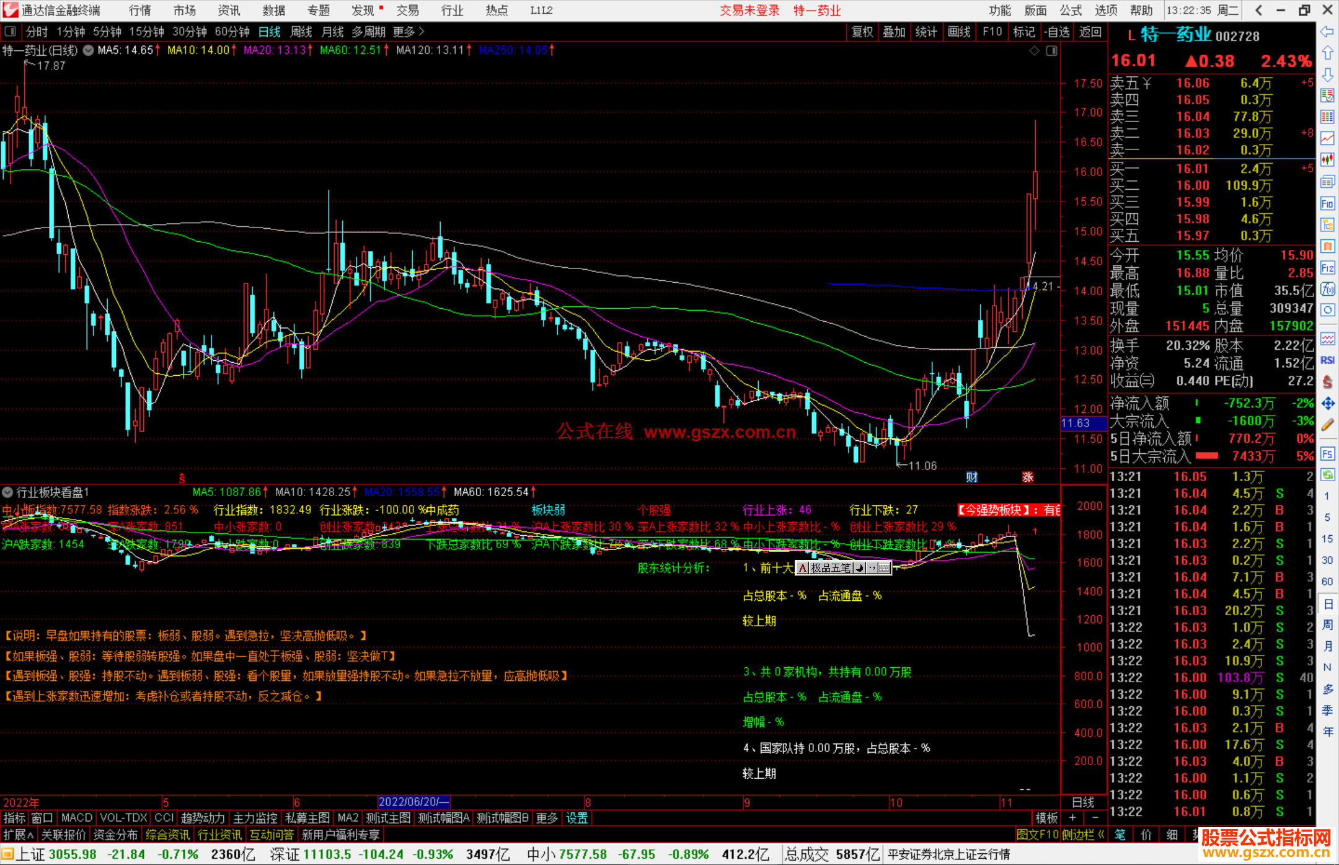Viewport: 1339px width, 865px height.
Task: Click the RSI indicator sidebar icon
Action: [x=1327, y=360]
